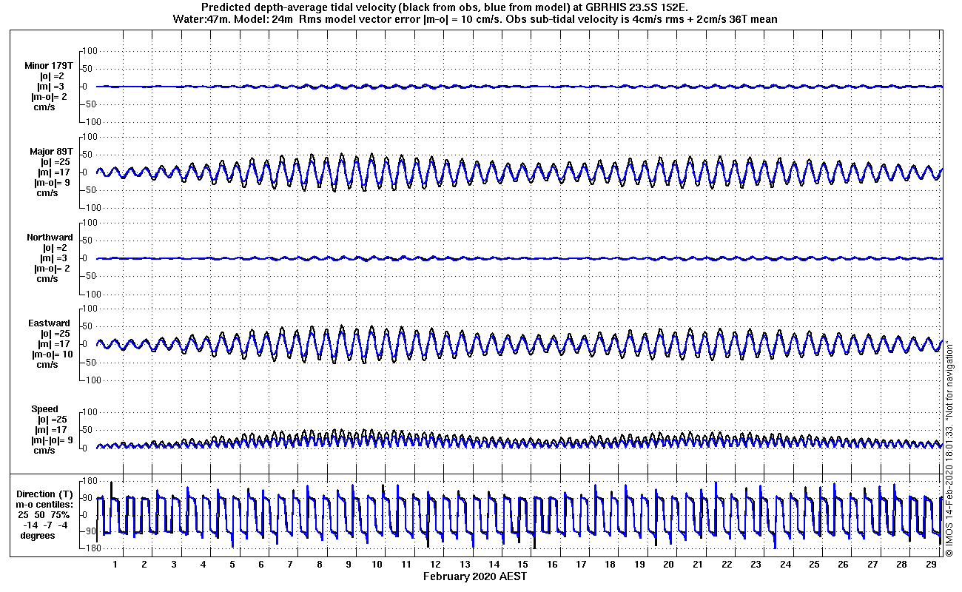Click day '7' on the date axis
This screenshot has width=962, height=592.
pos(290,564)
